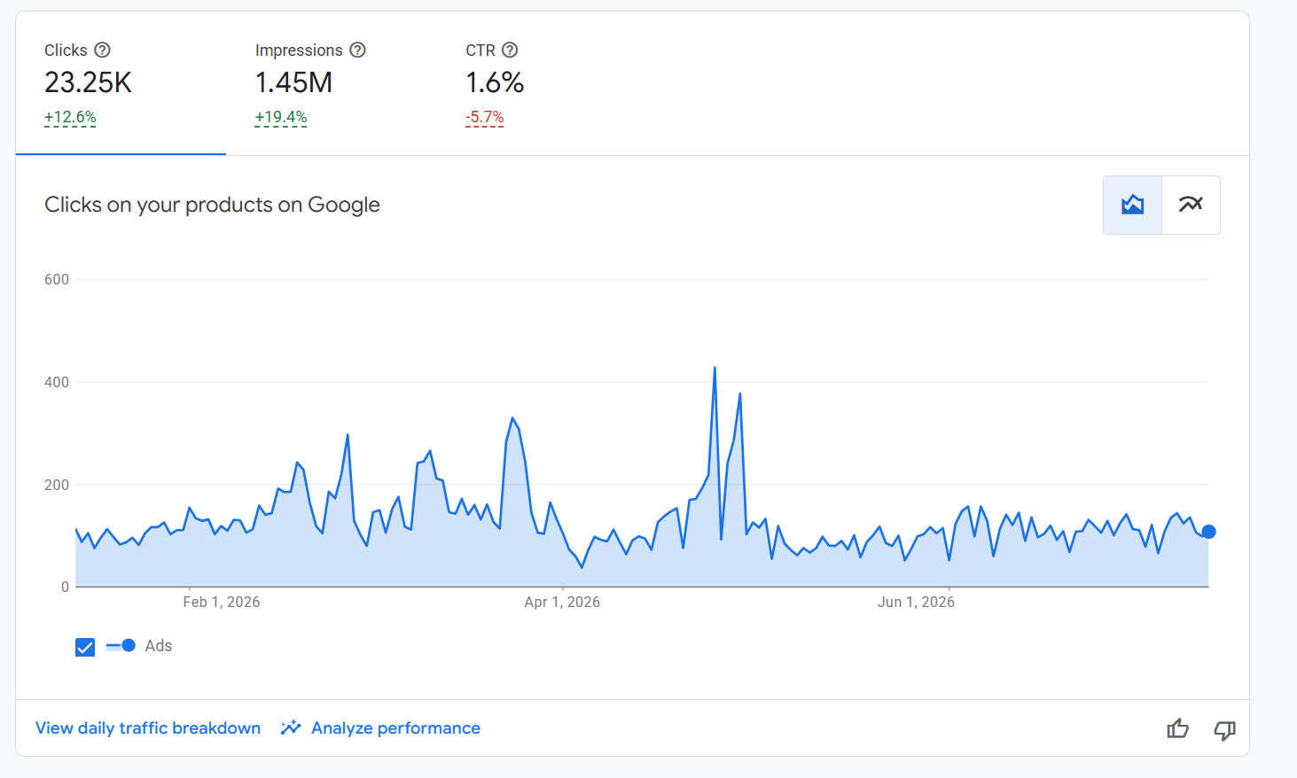Click the sparkle icon beside Analyze performance

coord(291,727)
